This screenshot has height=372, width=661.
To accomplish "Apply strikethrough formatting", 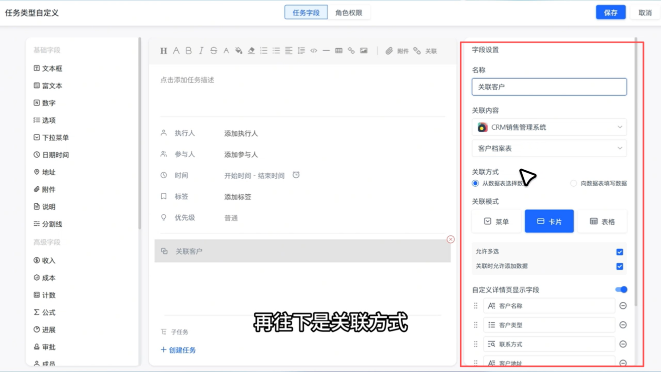I will pyautogui.click(x=214, y=51).
